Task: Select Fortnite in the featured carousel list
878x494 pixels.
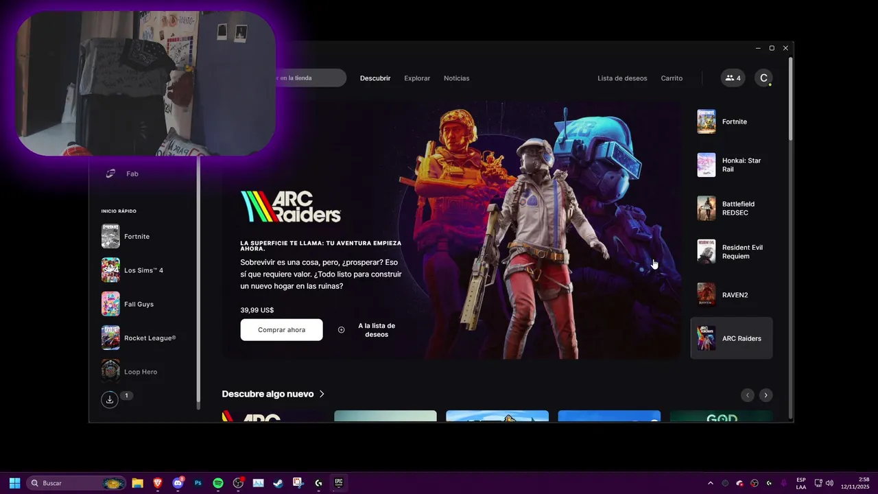Action: click(731, 121)
